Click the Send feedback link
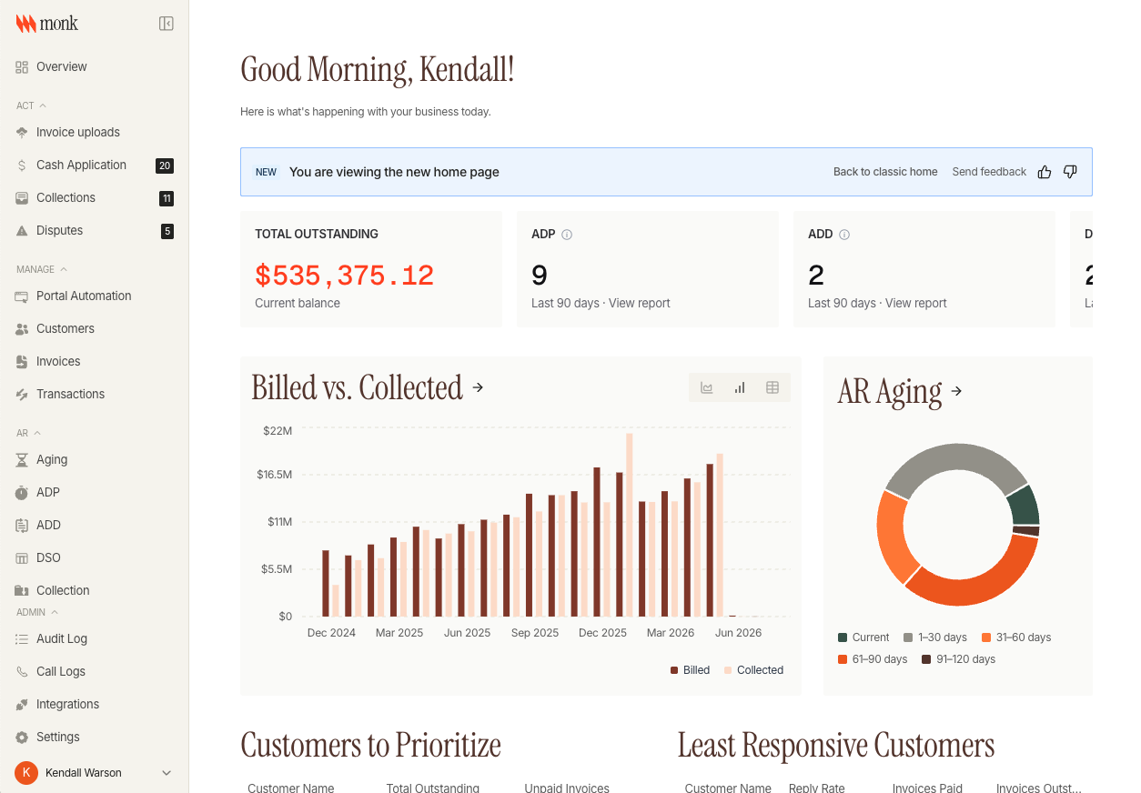The width and height of the screenshot is (1141, 793). (989, 172)
